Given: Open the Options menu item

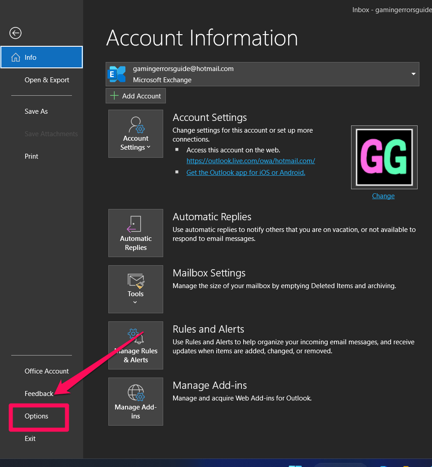Looking at the screenshot, I should tap(36, 416).
